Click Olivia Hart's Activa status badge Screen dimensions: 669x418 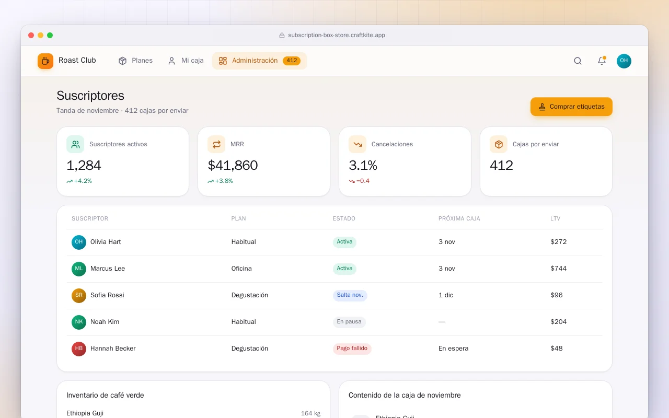344,242
